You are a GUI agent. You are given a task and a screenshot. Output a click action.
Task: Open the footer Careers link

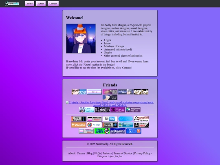[x=81, y=153]
